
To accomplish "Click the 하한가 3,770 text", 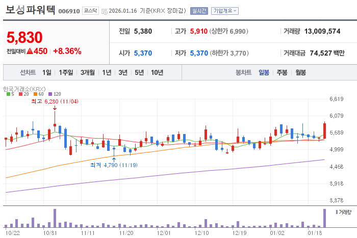I will [229, 53].
